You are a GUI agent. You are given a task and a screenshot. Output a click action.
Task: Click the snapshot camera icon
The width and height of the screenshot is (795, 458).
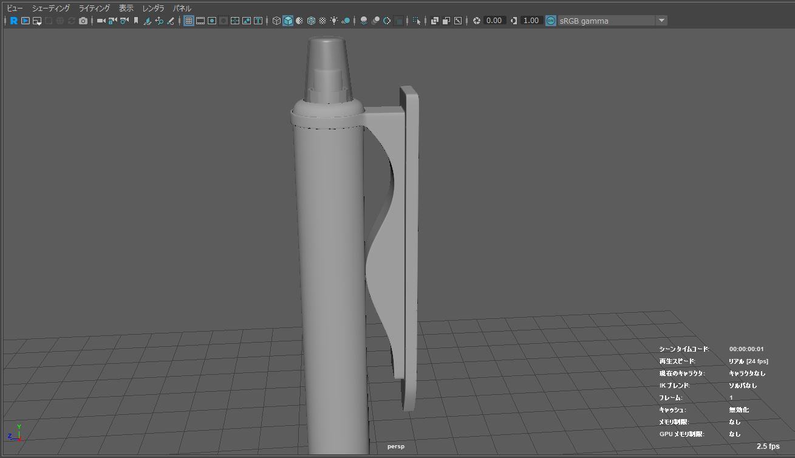click(x=83, y=21)
